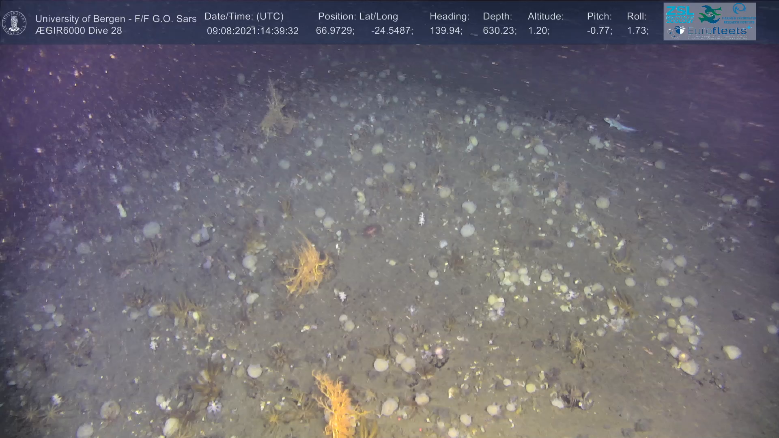Click the University of Bergen seal logo

[14, 23]
